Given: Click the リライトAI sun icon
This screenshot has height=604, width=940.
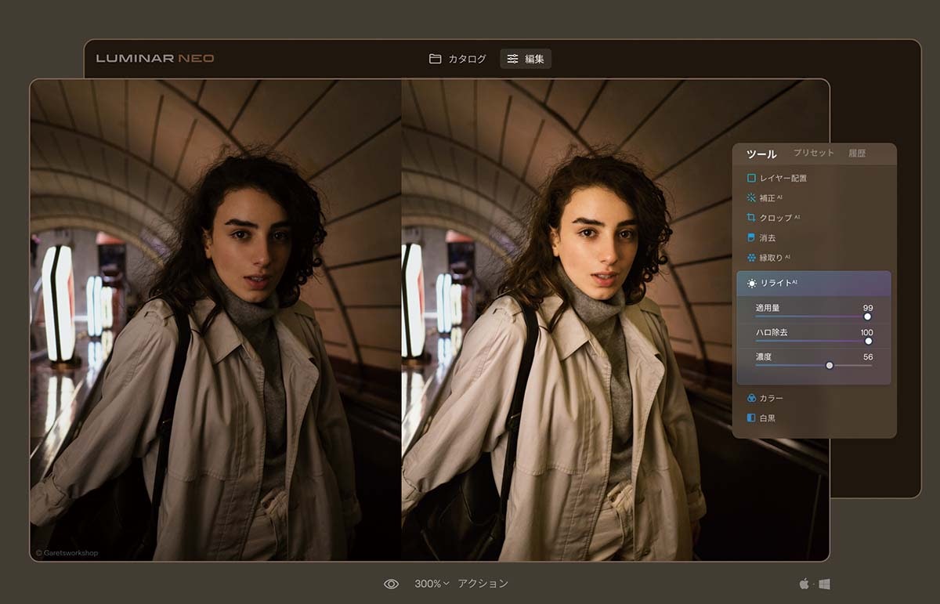Looking at the screenshot, I should (x=753, y=284).
